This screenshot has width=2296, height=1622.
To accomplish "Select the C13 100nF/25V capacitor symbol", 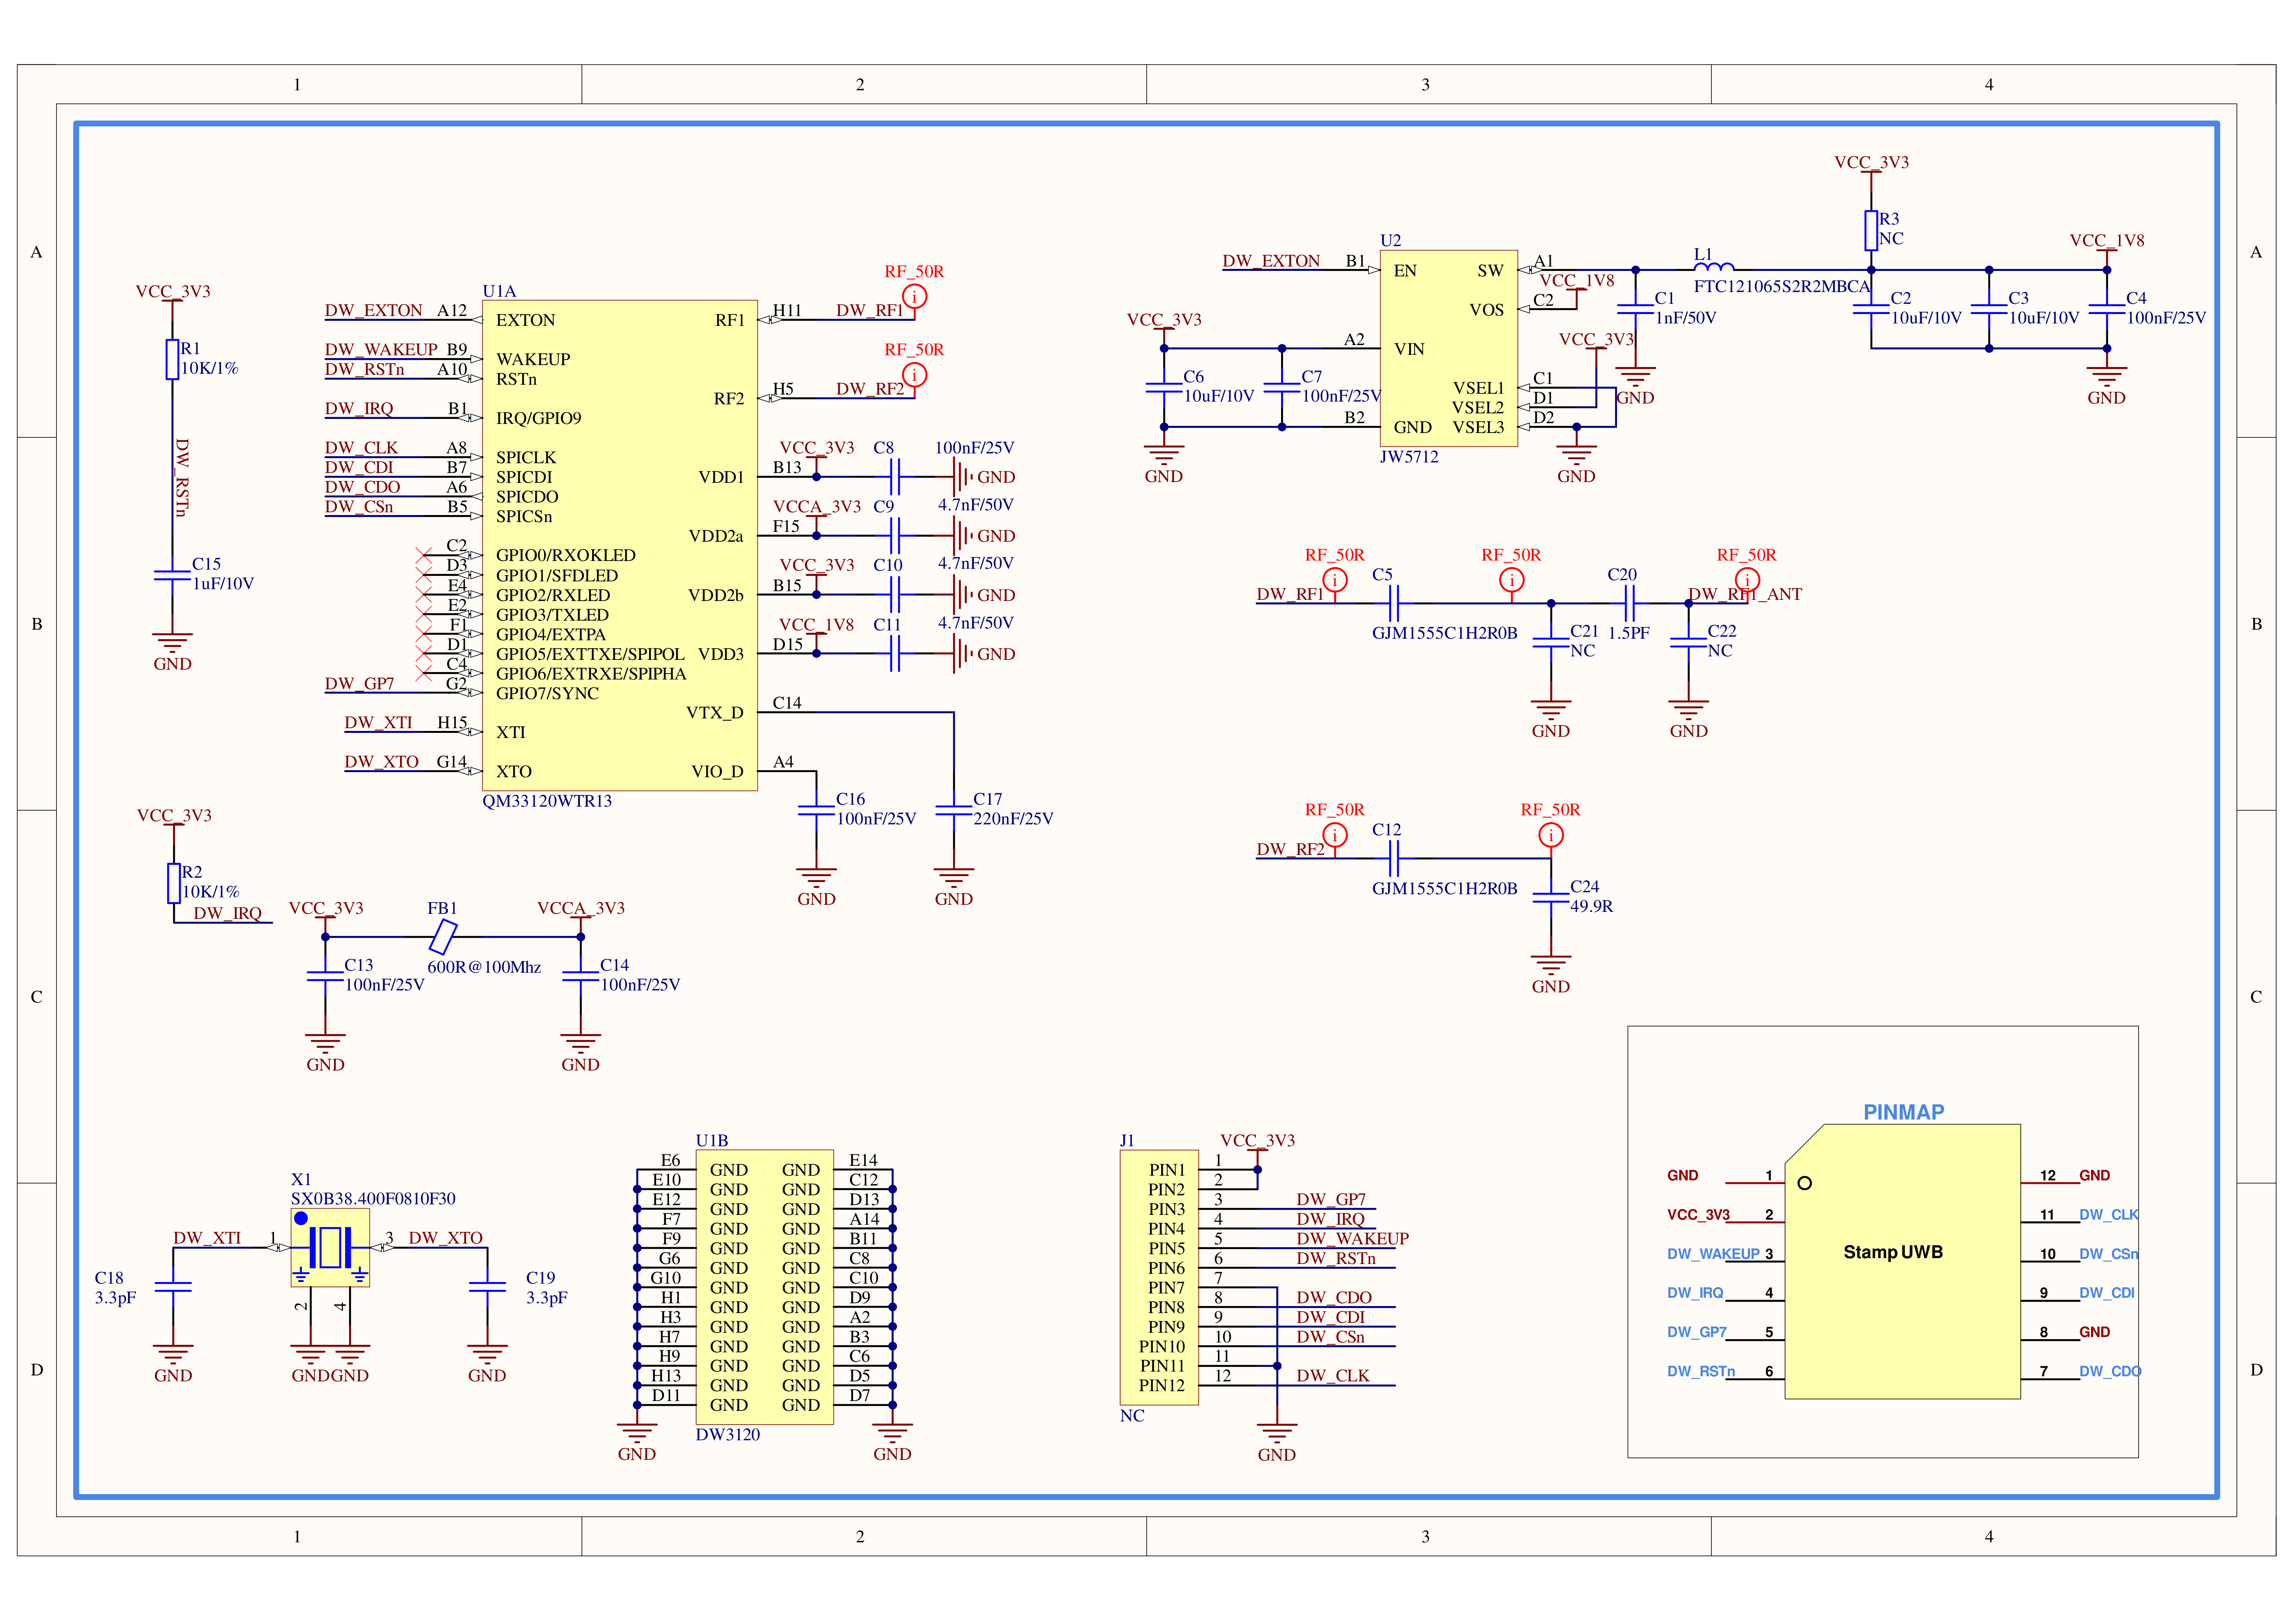I will point(325,976).
